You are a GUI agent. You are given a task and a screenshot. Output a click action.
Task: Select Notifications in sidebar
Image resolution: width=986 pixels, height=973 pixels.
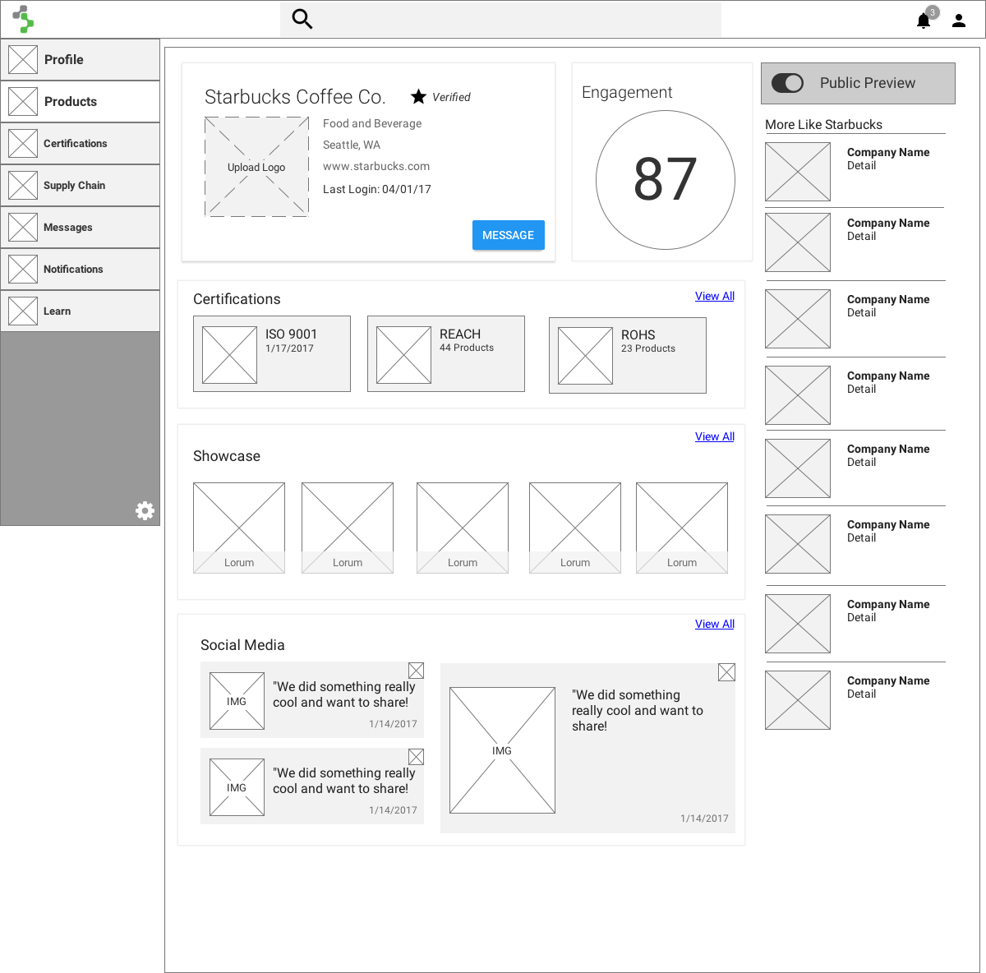(x=81, y=269)
